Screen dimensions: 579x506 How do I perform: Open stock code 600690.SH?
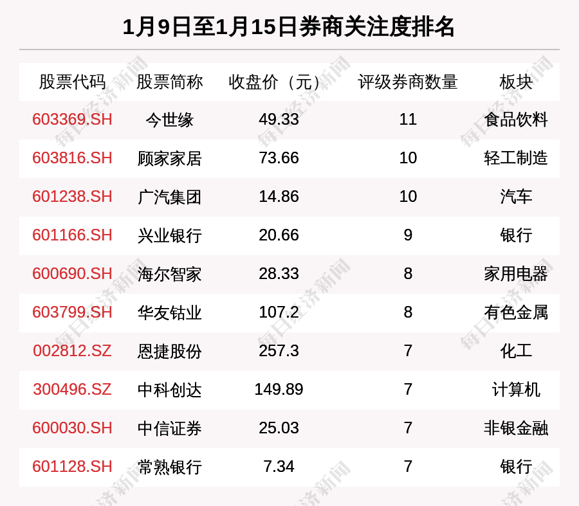point(72,274)
